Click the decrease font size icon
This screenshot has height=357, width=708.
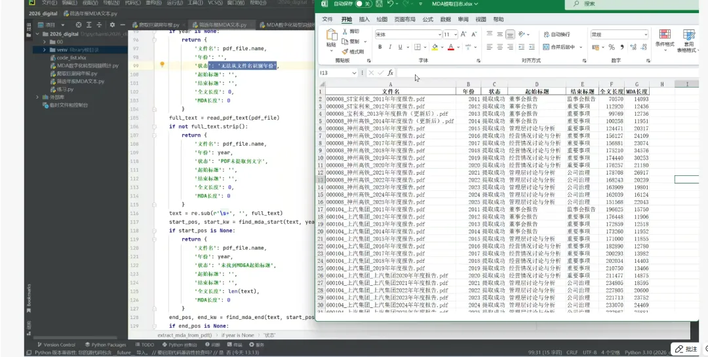(474, 35)
